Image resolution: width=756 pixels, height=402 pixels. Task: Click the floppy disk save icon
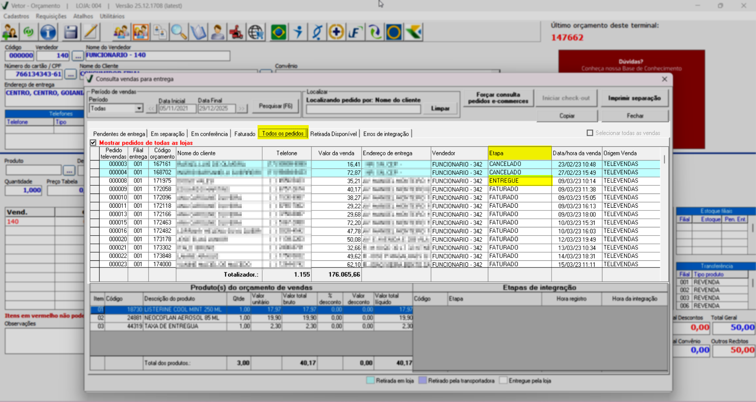70,32
